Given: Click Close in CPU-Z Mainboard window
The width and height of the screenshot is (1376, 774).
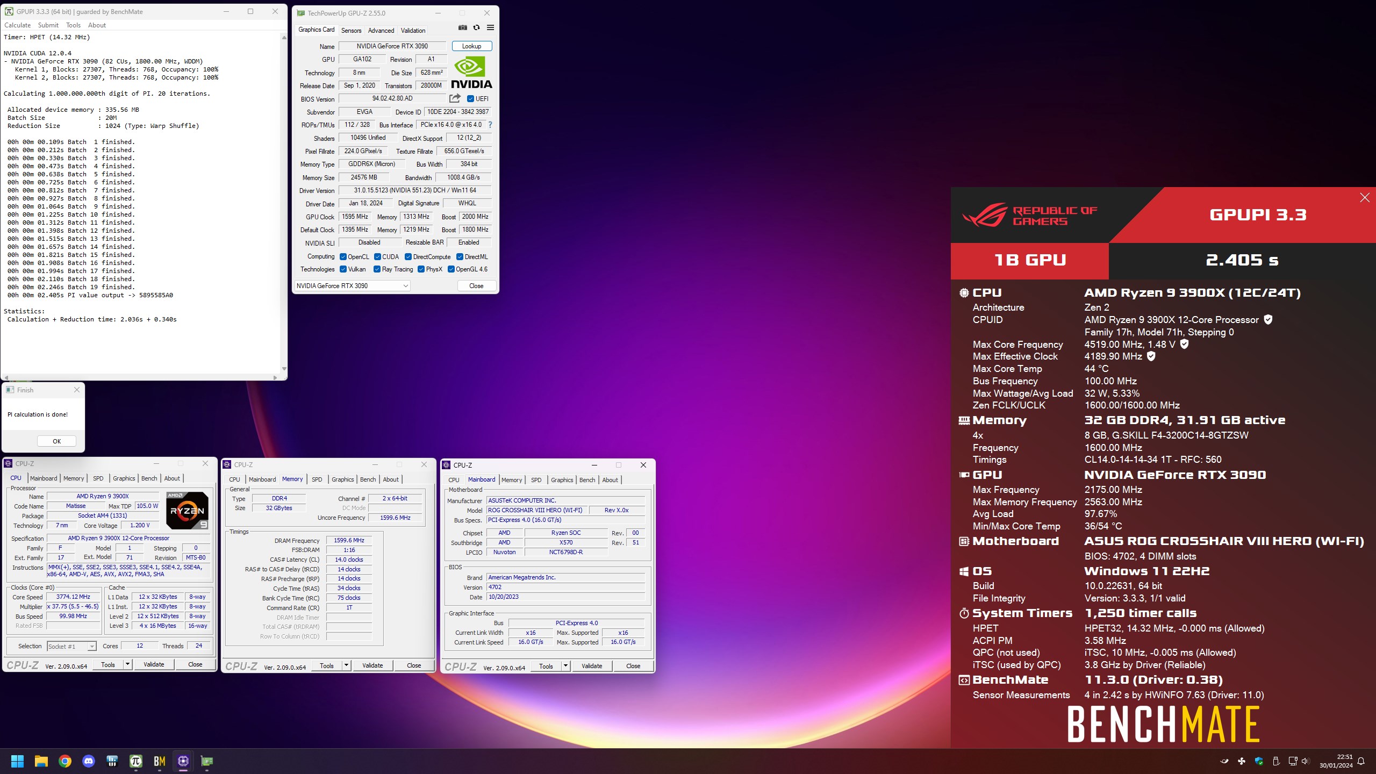Looking at the screenshot, I should (x=633, y=666).
